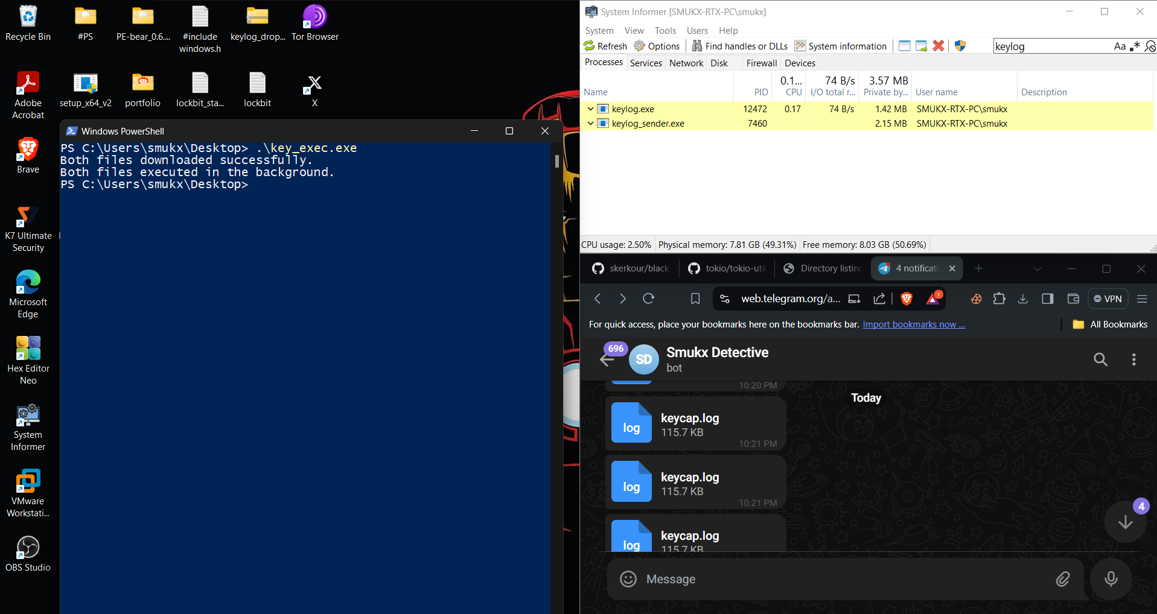Click the find window toolbar icon
The image size is (1157, 614).
904,46
